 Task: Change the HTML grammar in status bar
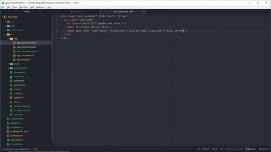215,149
